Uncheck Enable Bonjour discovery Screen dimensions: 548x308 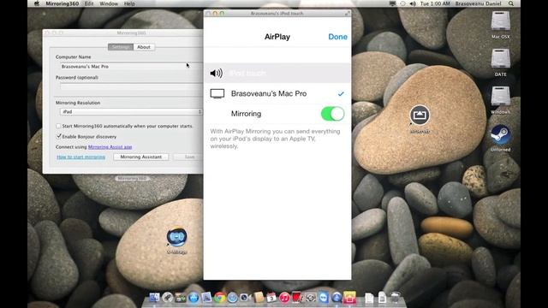58,136
